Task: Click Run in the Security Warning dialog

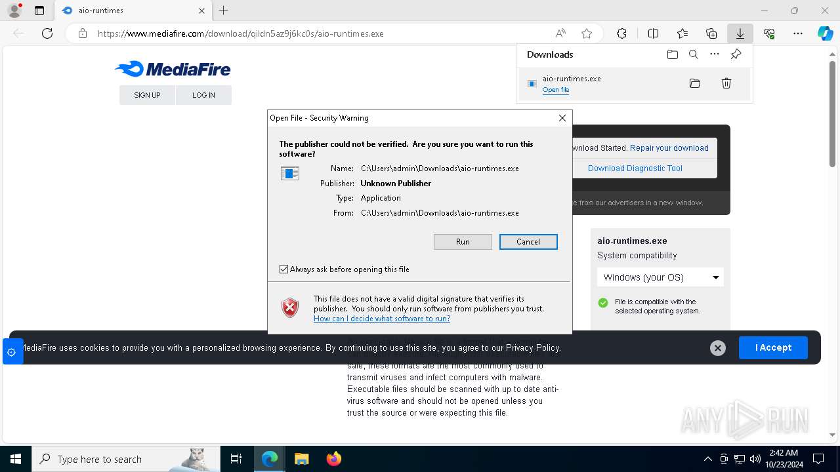Action: tap(463, 242)
